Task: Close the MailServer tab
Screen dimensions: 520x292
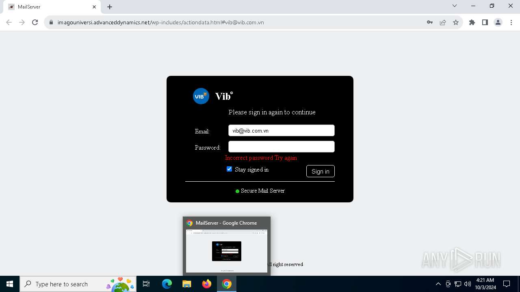Action: coord(94,7)
